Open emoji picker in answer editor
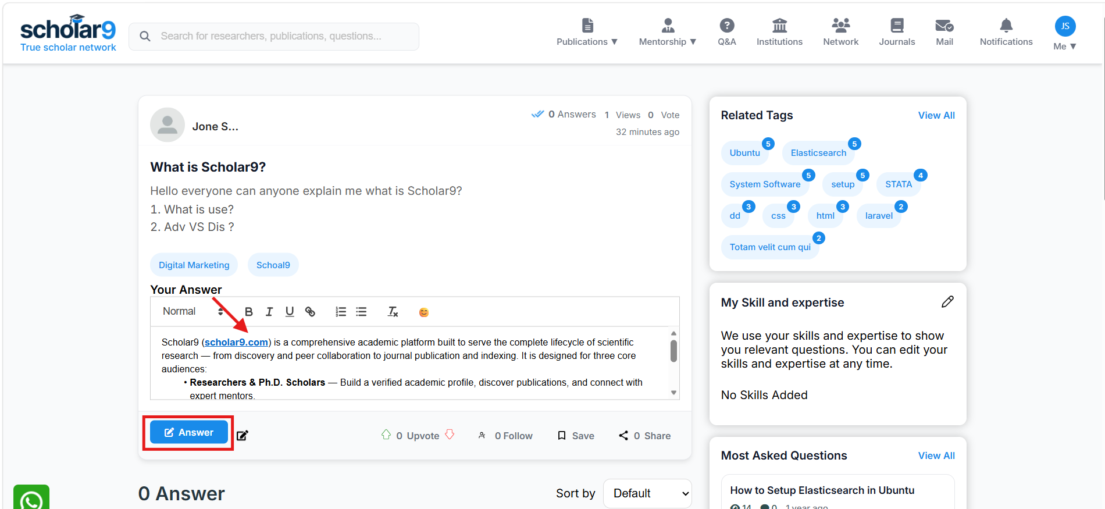 pyautogui.click(x=424, y=312)
